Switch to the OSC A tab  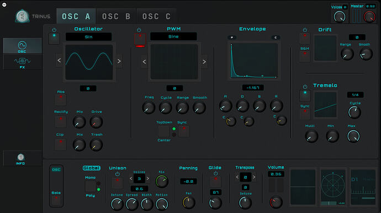(76, 16)
